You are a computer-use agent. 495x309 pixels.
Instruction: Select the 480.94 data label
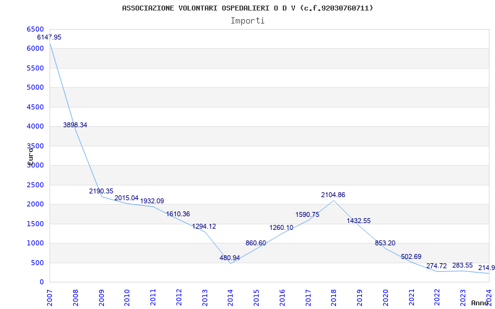(230, 258)
